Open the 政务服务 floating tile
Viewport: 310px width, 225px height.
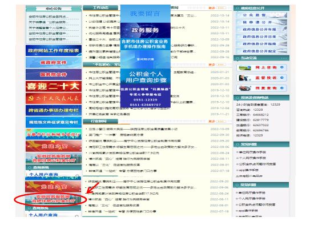click(x=146, y=30)
